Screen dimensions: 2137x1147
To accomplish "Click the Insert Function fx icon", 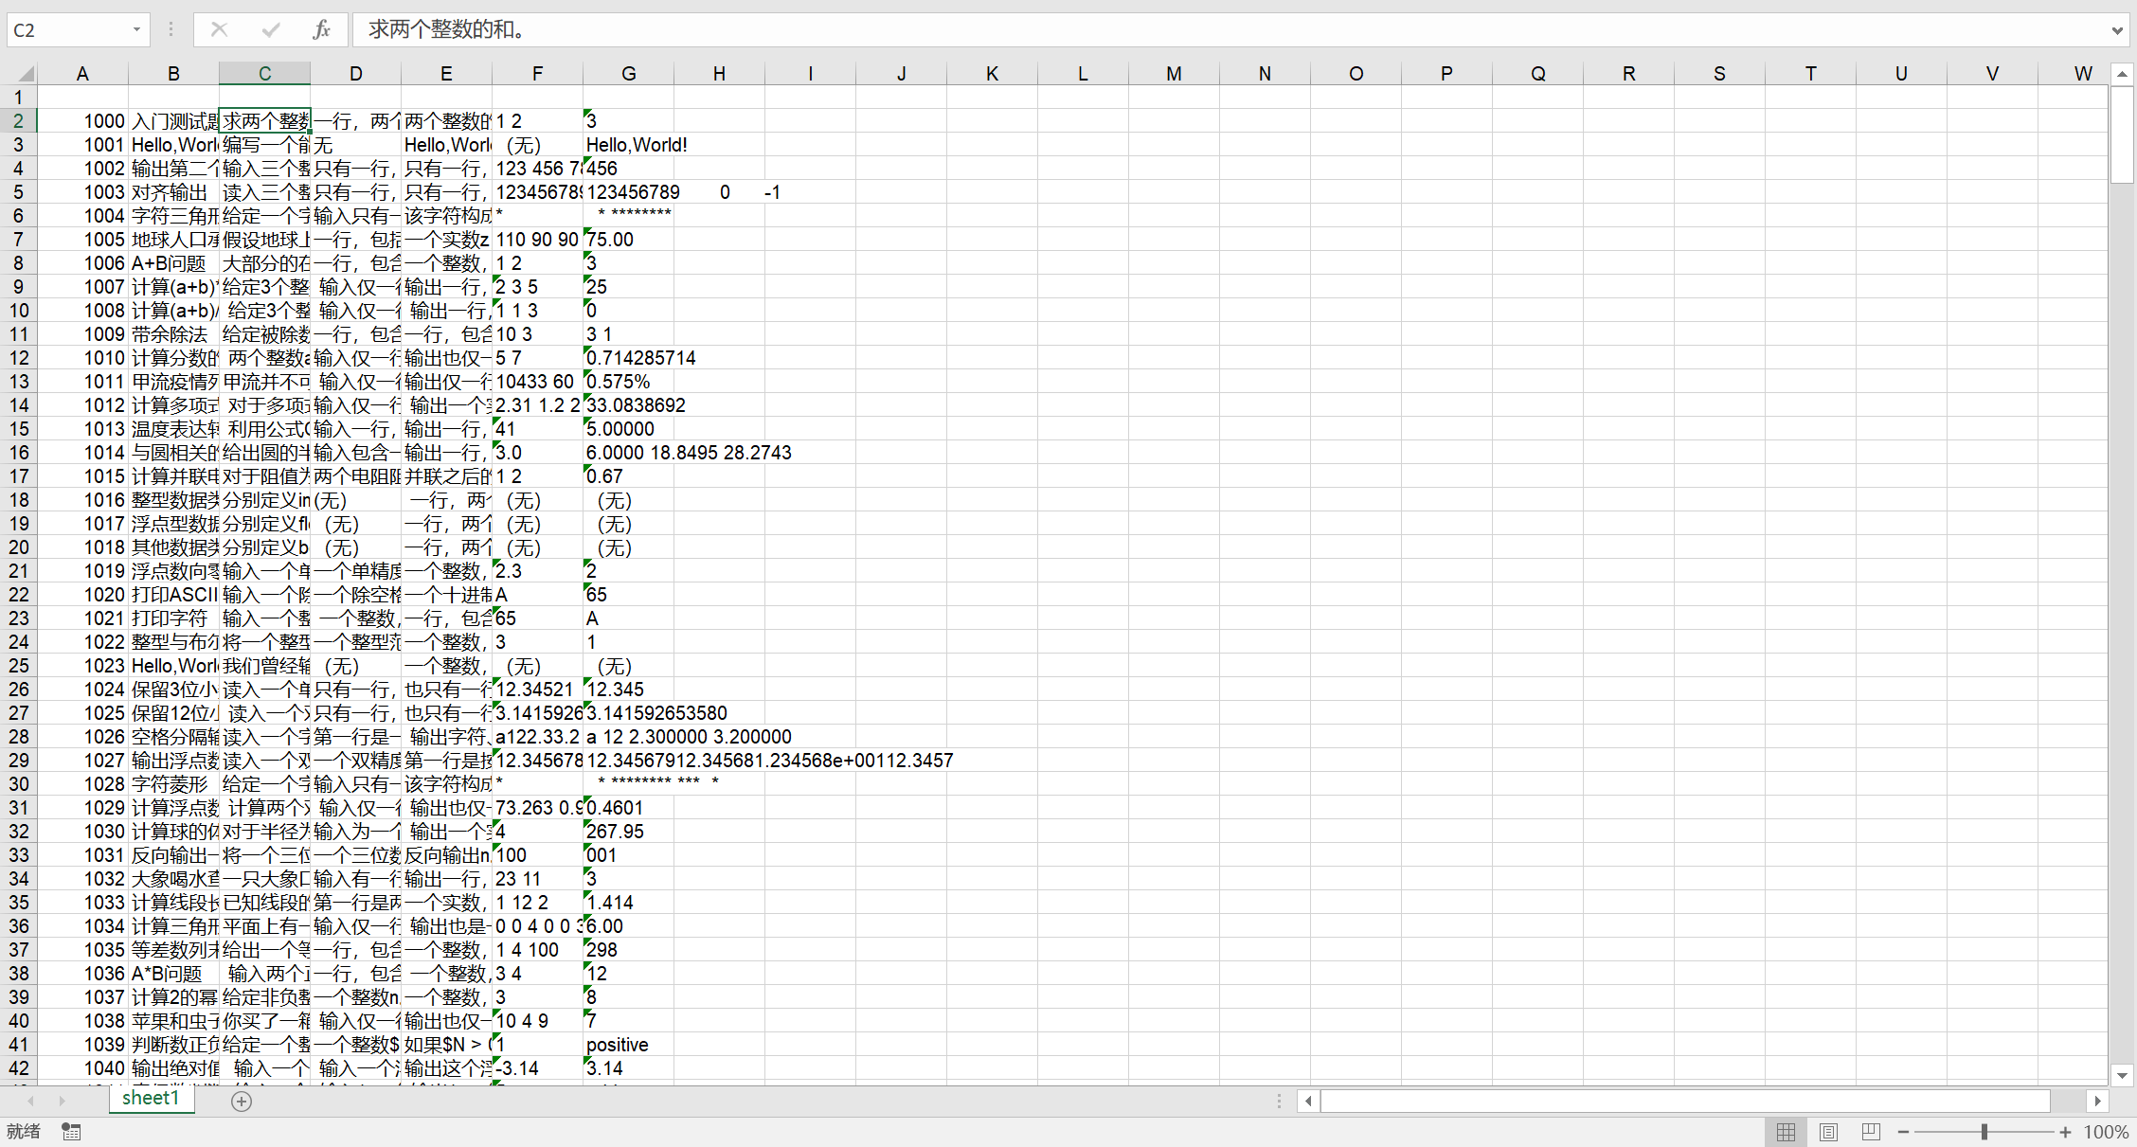I will [x=321, y=29].
